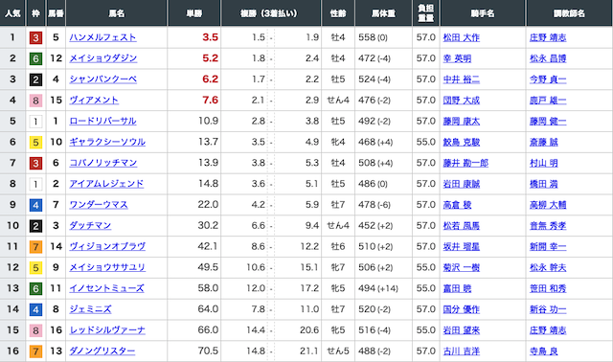The image size is (613, 362).
Task: Click the blue frame 4 badge beside ワンダーウマス
Action: point(35,205)
